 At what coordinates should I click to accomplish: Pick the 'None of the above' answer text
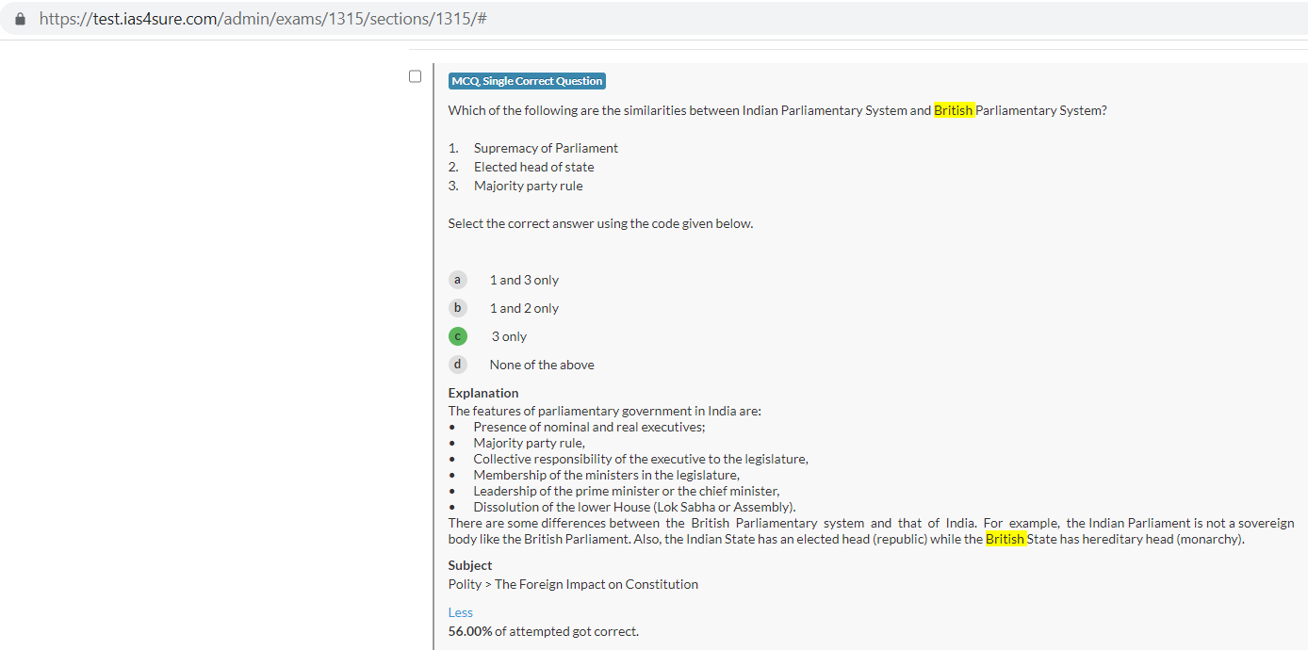[x=542, y=365]
